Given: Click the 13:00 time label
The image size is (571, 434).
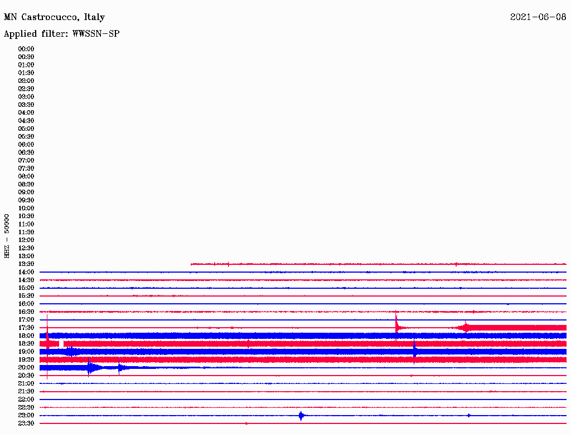Looking at the screenshot, I should 26,257.
